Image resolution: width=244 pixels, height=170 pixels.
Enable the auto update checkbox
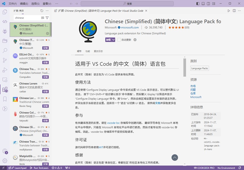(x=119, y=40)
